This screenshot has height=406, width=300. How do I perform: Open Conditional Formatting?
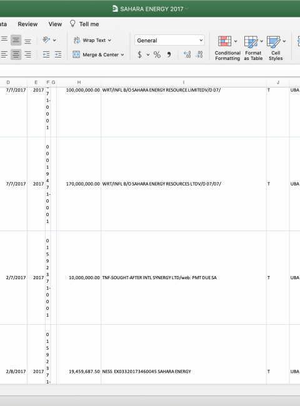point(227,48)
